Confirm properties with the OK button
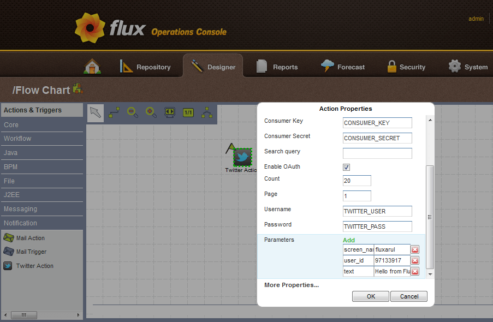Viewport: 493px width, 322px height. coord(371,296)
